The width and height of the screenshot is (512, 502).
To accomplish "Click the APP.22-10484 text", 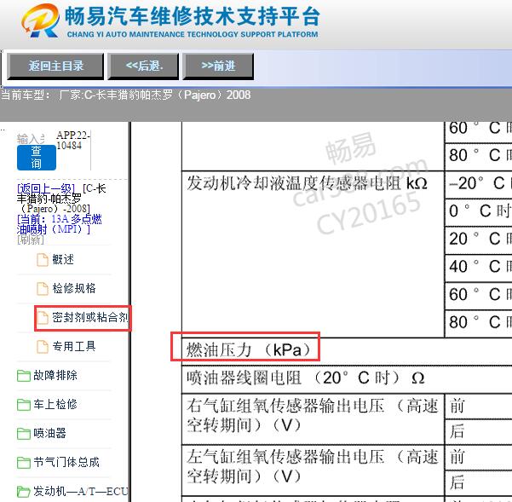I will pos(73,140).
